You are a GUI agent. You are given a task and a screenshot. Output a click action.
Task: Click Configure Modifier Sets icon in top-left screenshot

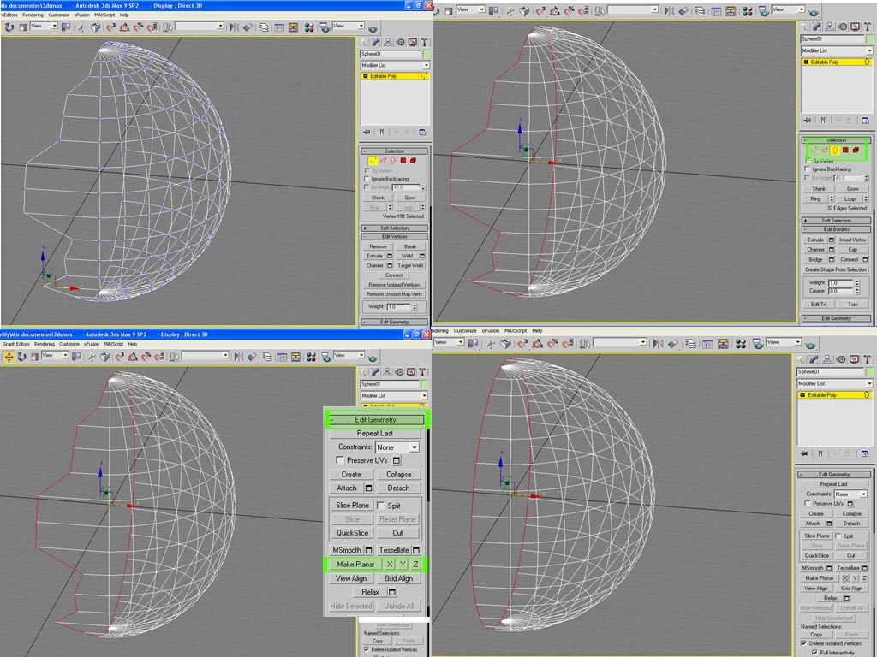422,132
